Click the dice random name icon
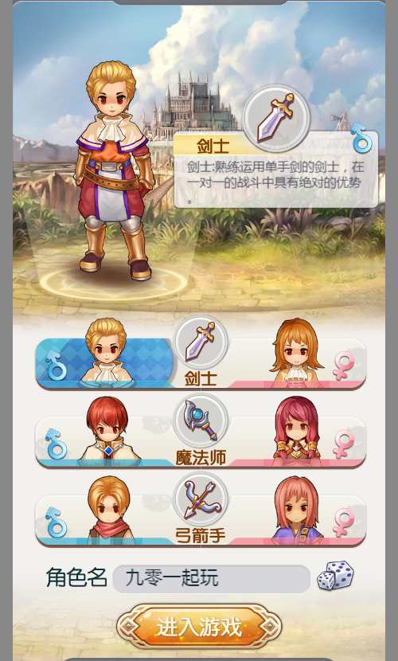Viewport: 398px width, 661px height. tap(335, 575)
